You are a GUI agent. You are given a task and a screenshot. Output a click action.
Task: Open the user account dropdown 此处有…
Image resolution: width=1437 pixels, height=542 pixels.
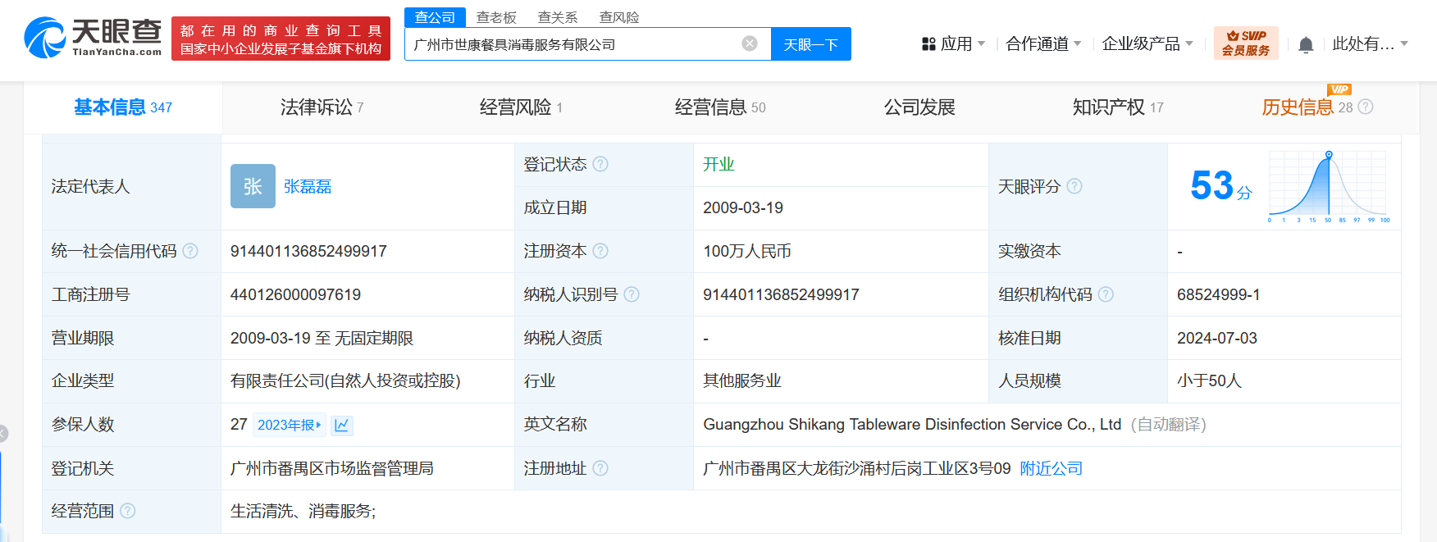pos(1370,43)
